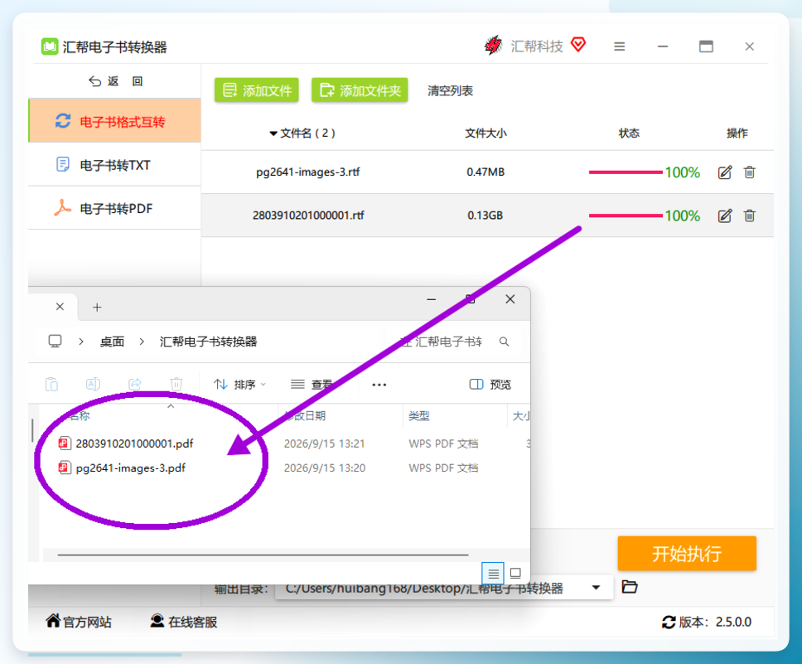The height and width of the screenshot is (664, 802).
Task: Open the output directory dropdown arrow
Action: click(x=596, y=587)
